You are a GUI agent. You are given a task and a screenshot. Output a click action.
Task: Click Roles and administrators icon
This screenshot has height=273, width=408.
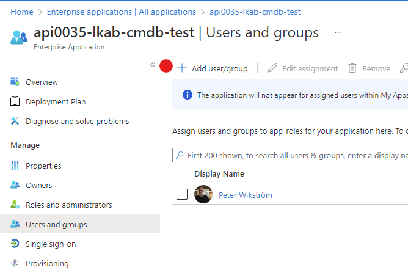pos(15,205)
